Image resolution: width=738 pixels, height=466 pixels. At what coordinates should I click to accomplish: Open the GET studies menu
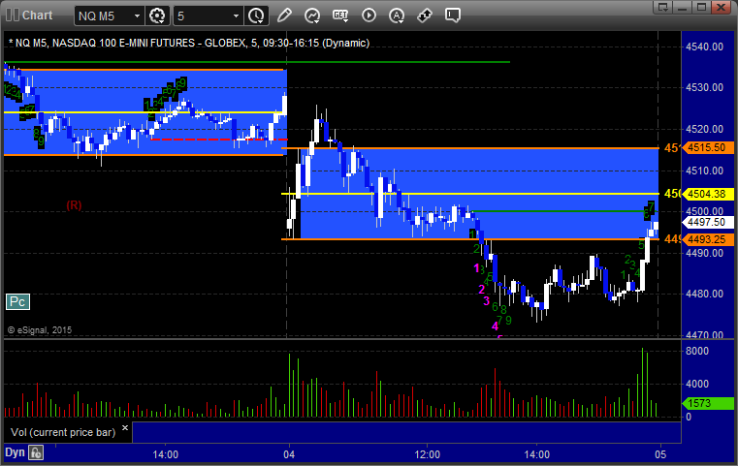tap(340, 16)
